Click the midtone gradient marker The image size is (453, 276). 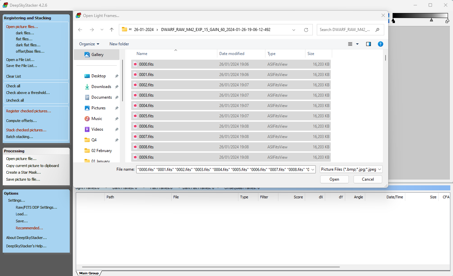(431, 20)
